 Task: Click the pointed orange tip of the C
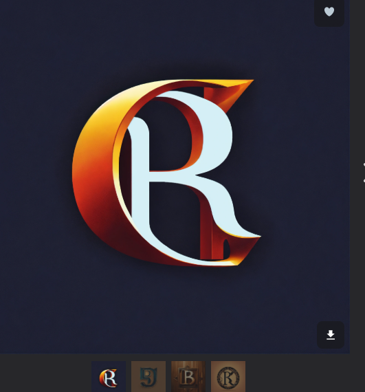[240, 86]
